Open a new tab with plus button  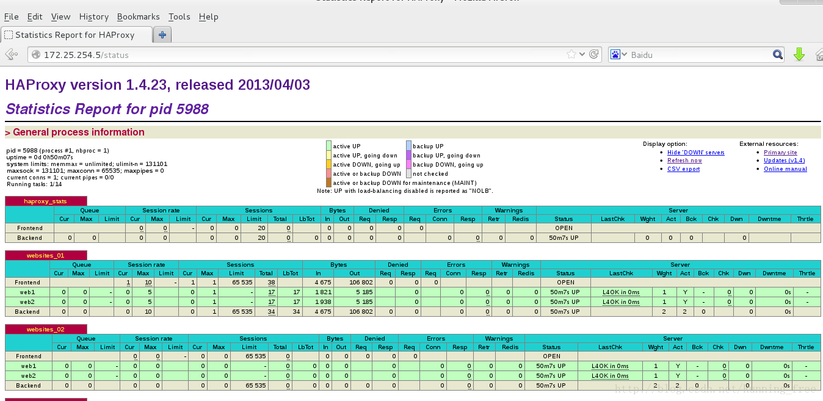[x=162, y=35]
